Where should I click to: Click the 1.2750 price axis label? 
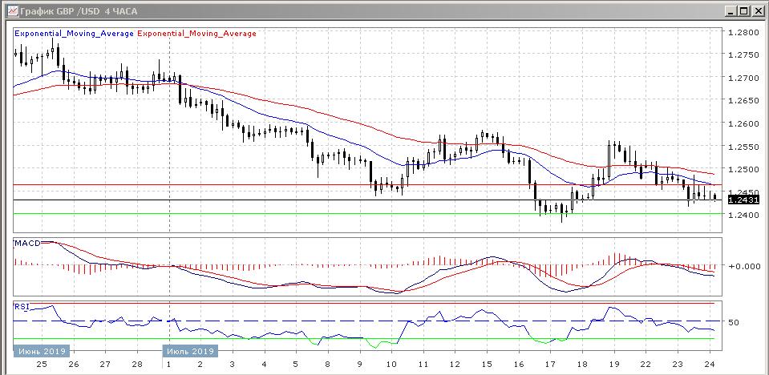744,55
